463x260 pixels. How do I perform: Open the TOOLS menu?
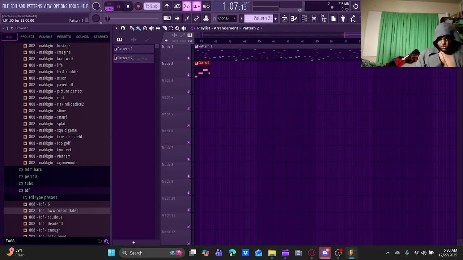coord(74,6)
